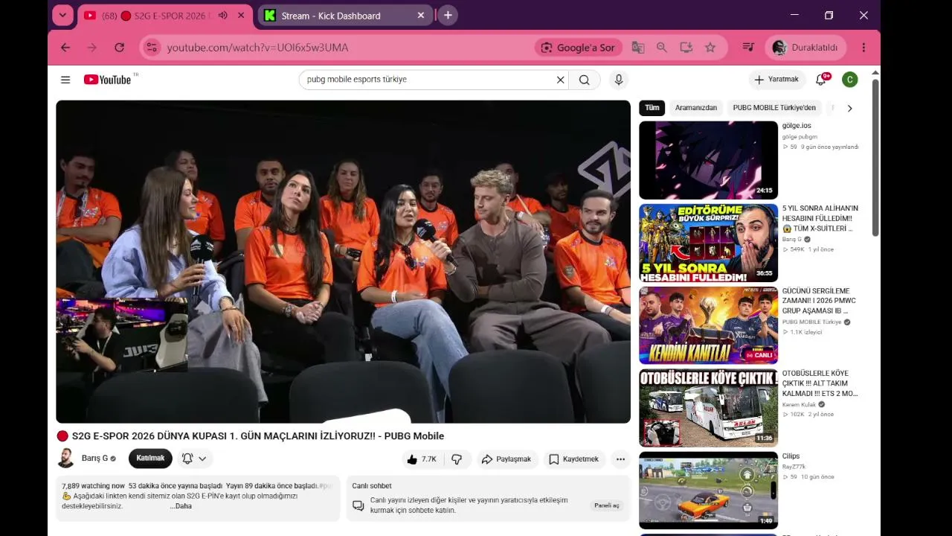Click the Paylaşmak share button
This screenshot has height=536, width=952.
click(x=506, y=459)
